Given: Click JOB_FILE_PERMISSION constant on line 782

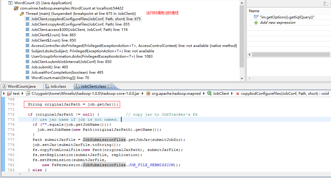Looking at the screenshot, I should pos(151,165).
